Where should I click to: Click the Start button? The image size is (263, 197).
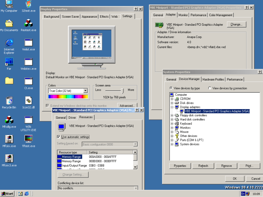coord(7,194)
